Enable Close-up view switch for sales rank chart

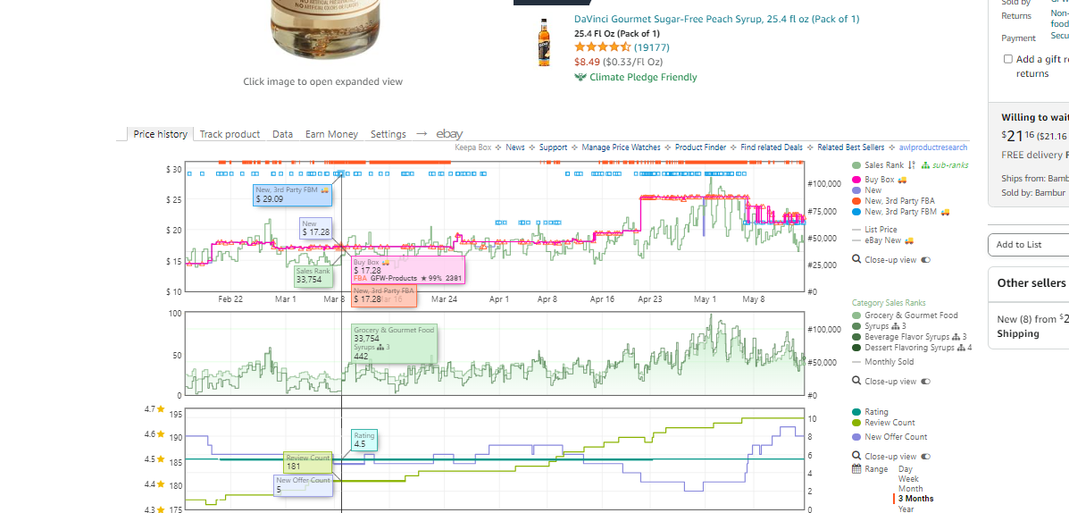[x=925, y=382]
